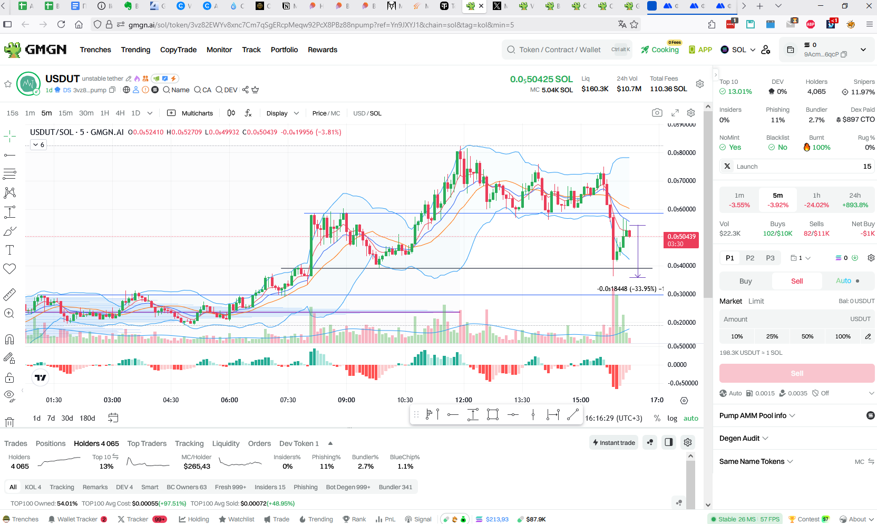
Task: Delete drawings with the trash icon
Action: (x=9, y=422)
